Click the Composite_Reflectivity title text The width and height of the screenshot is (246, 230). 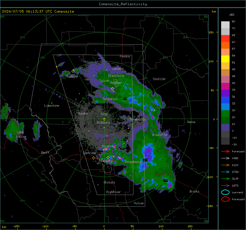coord(123,4)
